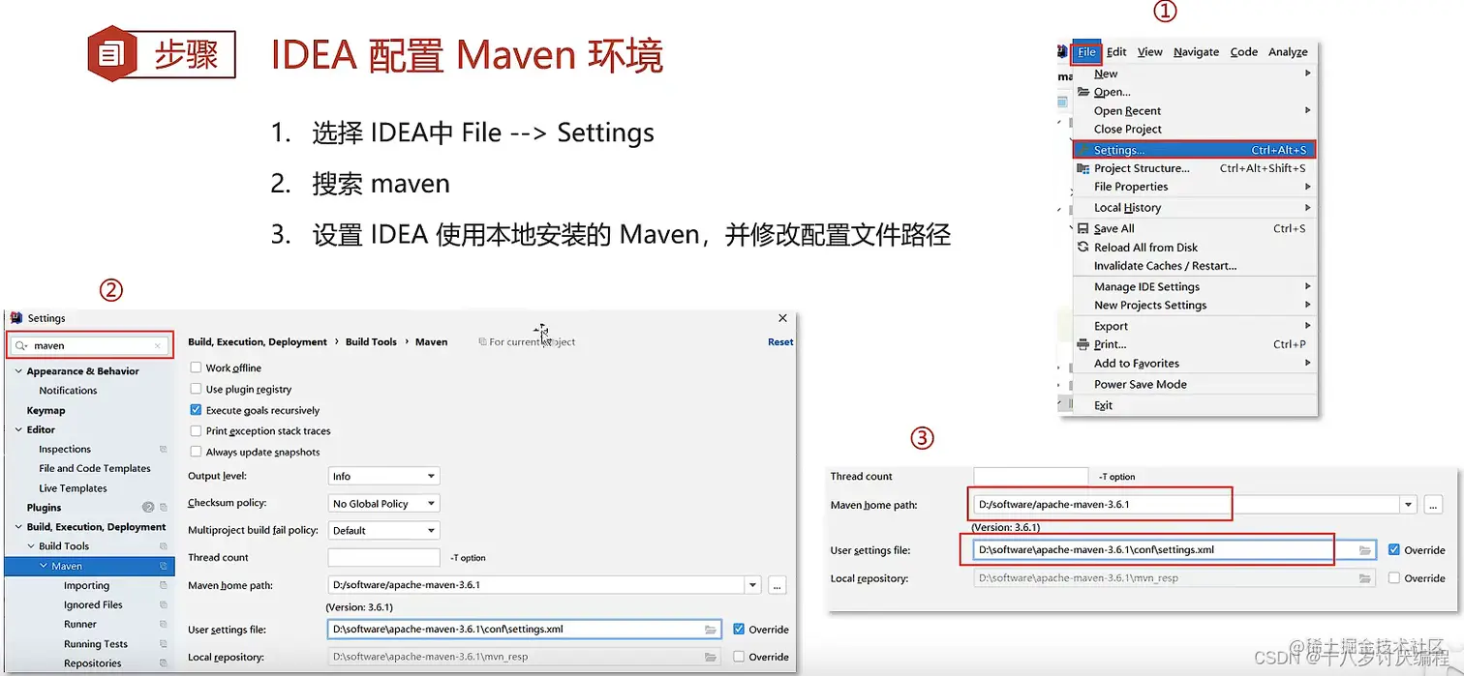The width and height of the screenshot is (1464, 676).
Task: Collapse the Editor tree node
Action: [18, 430]
